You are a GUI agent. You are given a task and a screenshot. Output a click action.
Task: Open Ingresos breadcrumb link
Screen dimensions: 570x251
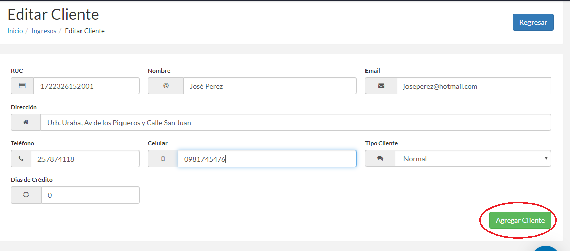pos(44,31)
